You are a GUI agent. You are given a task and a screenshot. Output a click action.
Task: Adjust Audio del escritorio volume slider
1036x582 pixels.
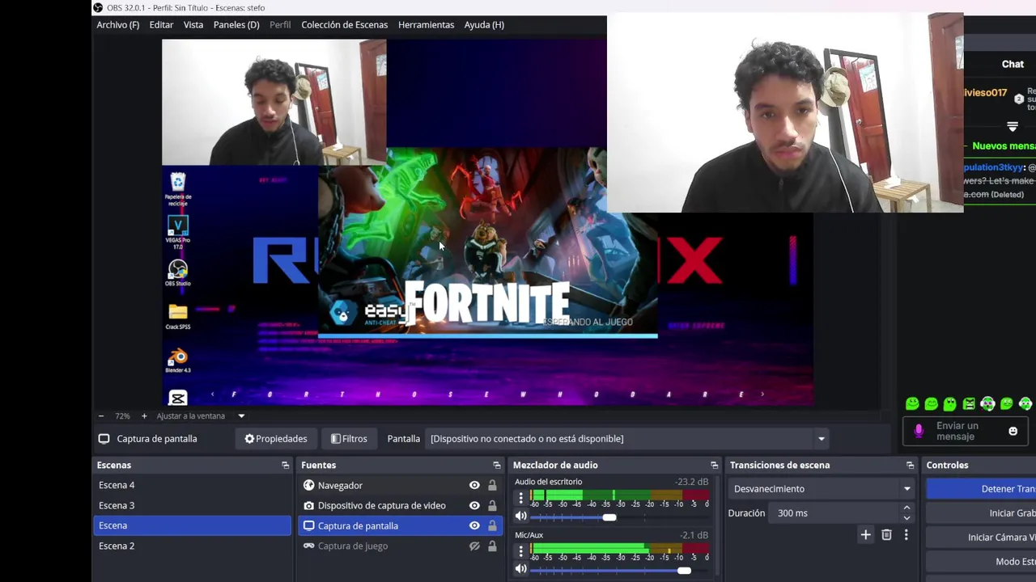click(x=609, y=517)
